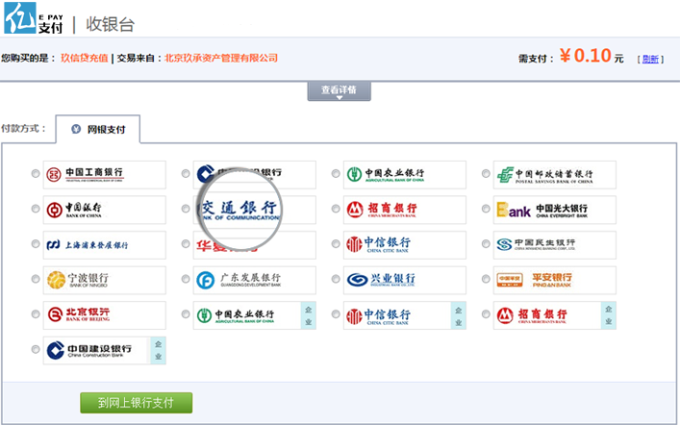Viewport: 680px width, 425px height.
Task: Click the 上海浦东发展银行 logo card
Action: [x=105, y=245]
